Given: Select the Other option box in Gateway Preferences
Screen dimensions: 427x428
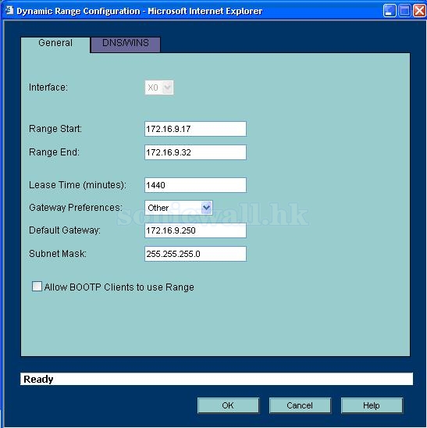Looking at the screenshot, I should 179,208.
